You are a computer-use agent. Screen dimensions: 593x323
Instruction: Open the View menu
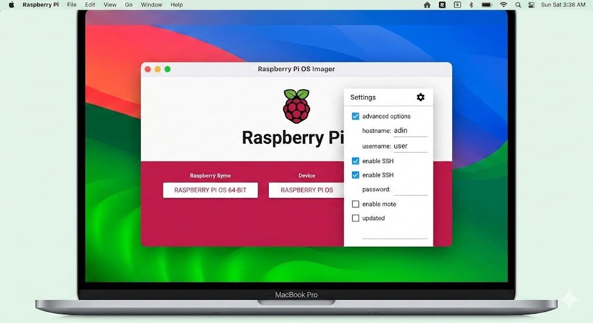point(110,5)
